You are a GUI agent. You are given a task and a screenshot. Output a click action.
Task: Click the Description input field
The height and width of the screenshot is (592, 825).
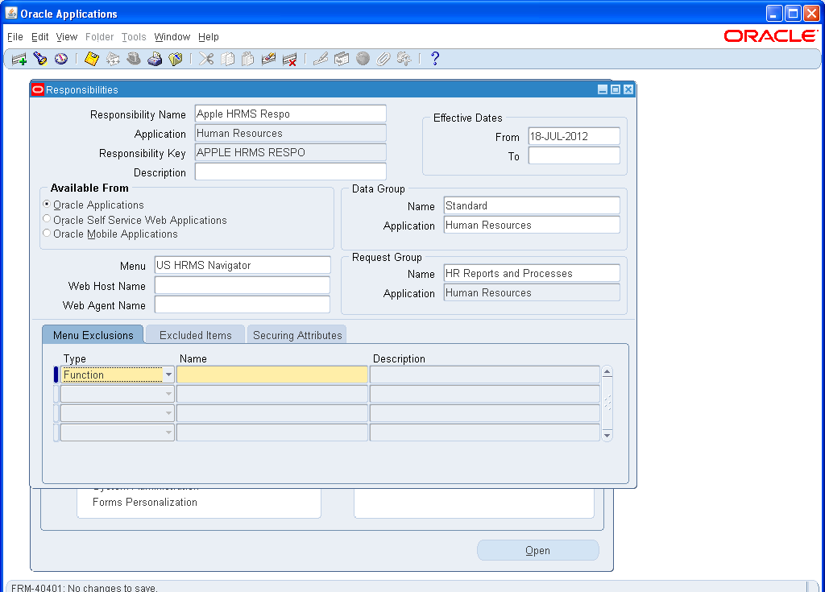pos(290,172)
